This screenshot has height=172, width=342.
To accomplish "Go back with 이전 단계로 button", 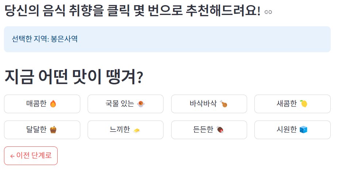I will point(31,156).
